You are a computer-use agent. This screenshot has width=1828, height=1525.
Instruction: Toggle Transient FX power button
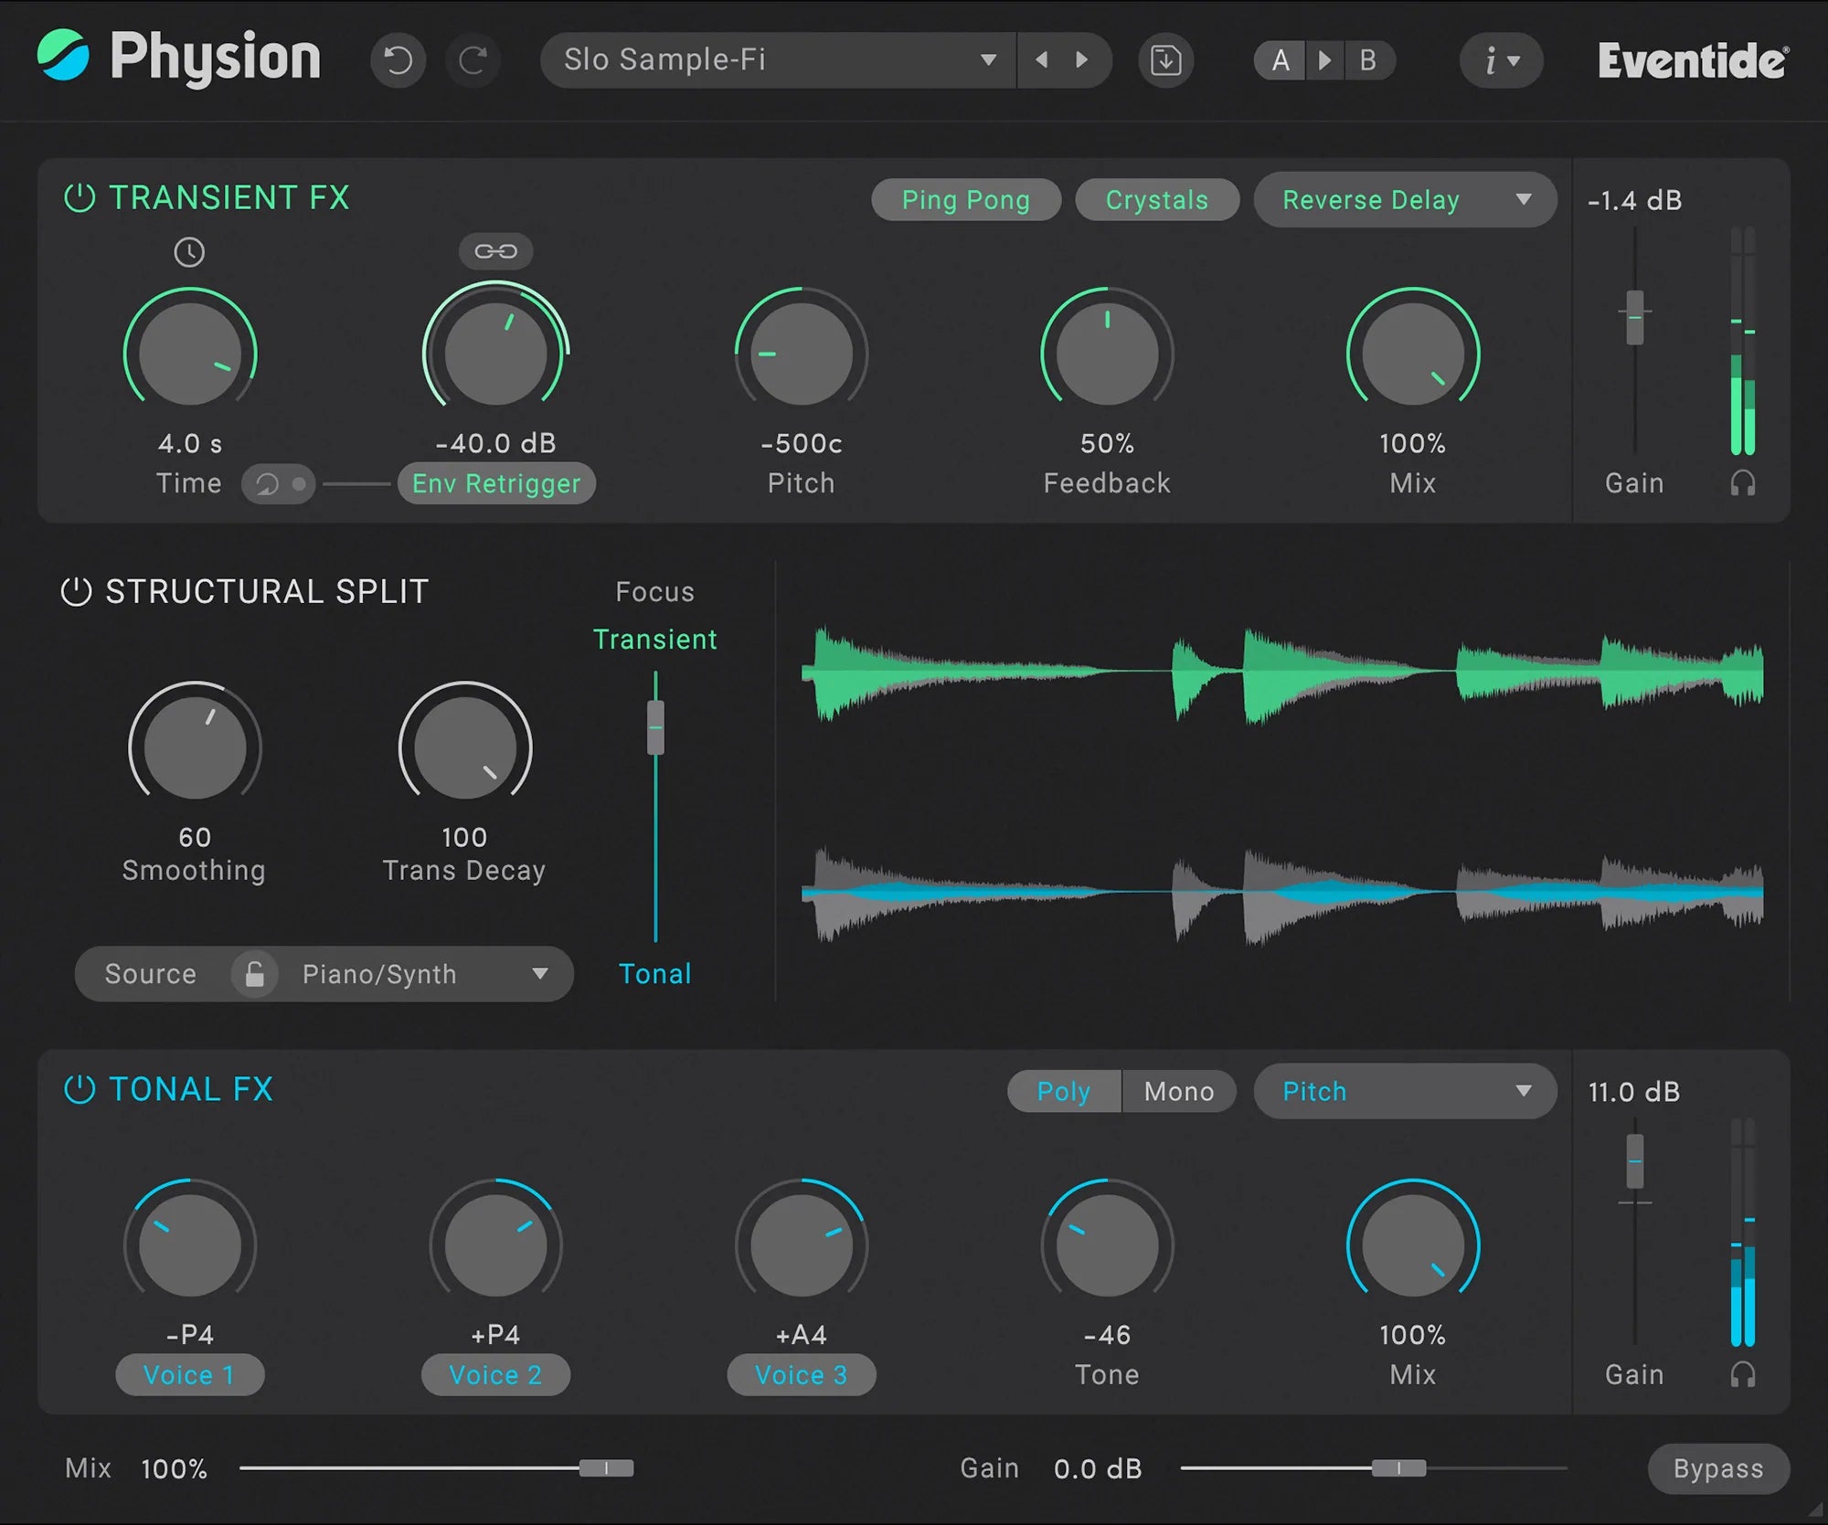tap(80, 197)
